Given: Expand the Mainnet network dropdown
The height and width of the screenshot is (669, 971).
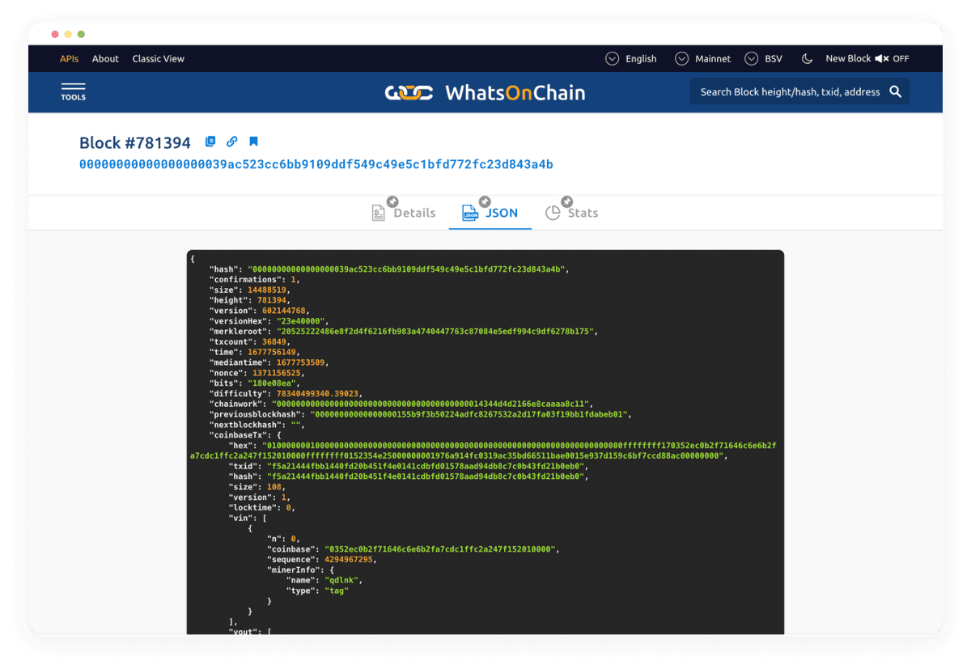Looking at the screenshot, I should [x=702, y=58].
